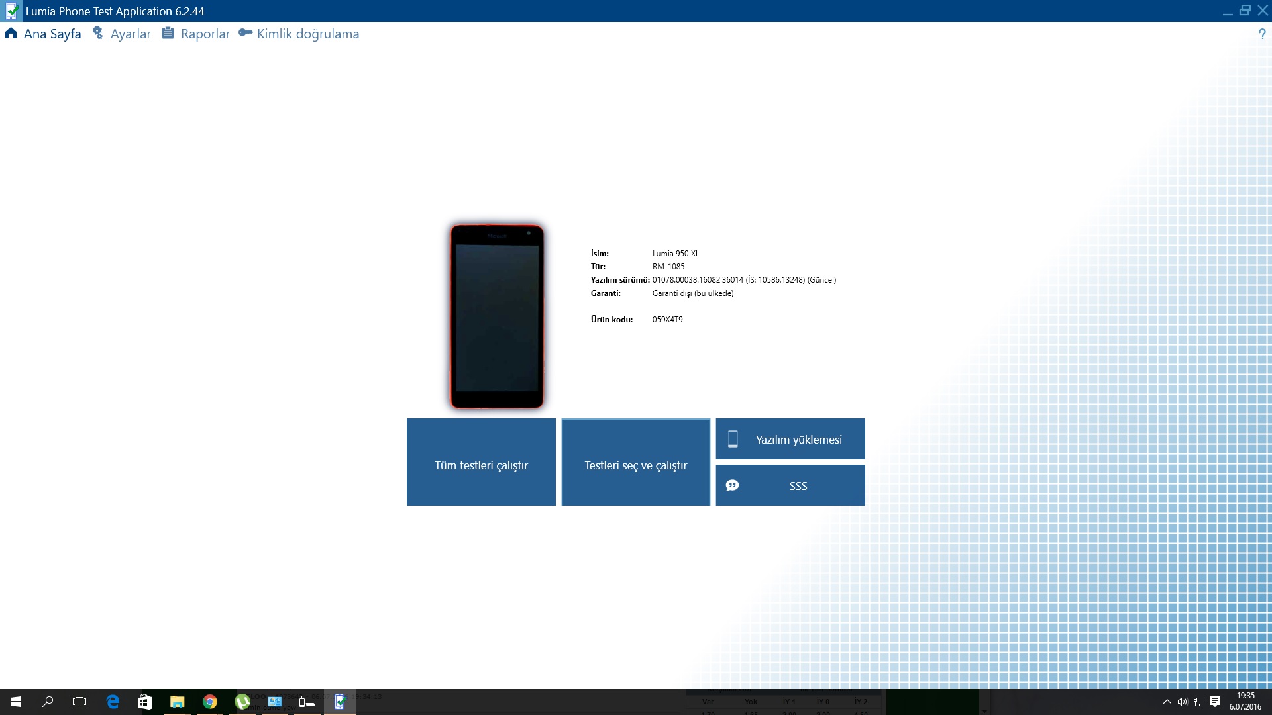1272x715 pixels.
Task: Open Kimlik doğrulama authentication
Action: tap(308, 34)
